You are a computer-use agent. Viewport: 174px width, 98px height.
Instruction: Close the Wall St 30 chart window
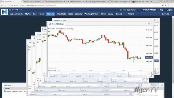157,20
